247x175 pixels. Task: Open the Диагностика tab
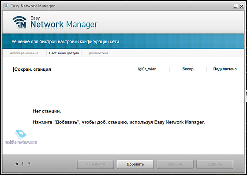(x=98, y=53)
